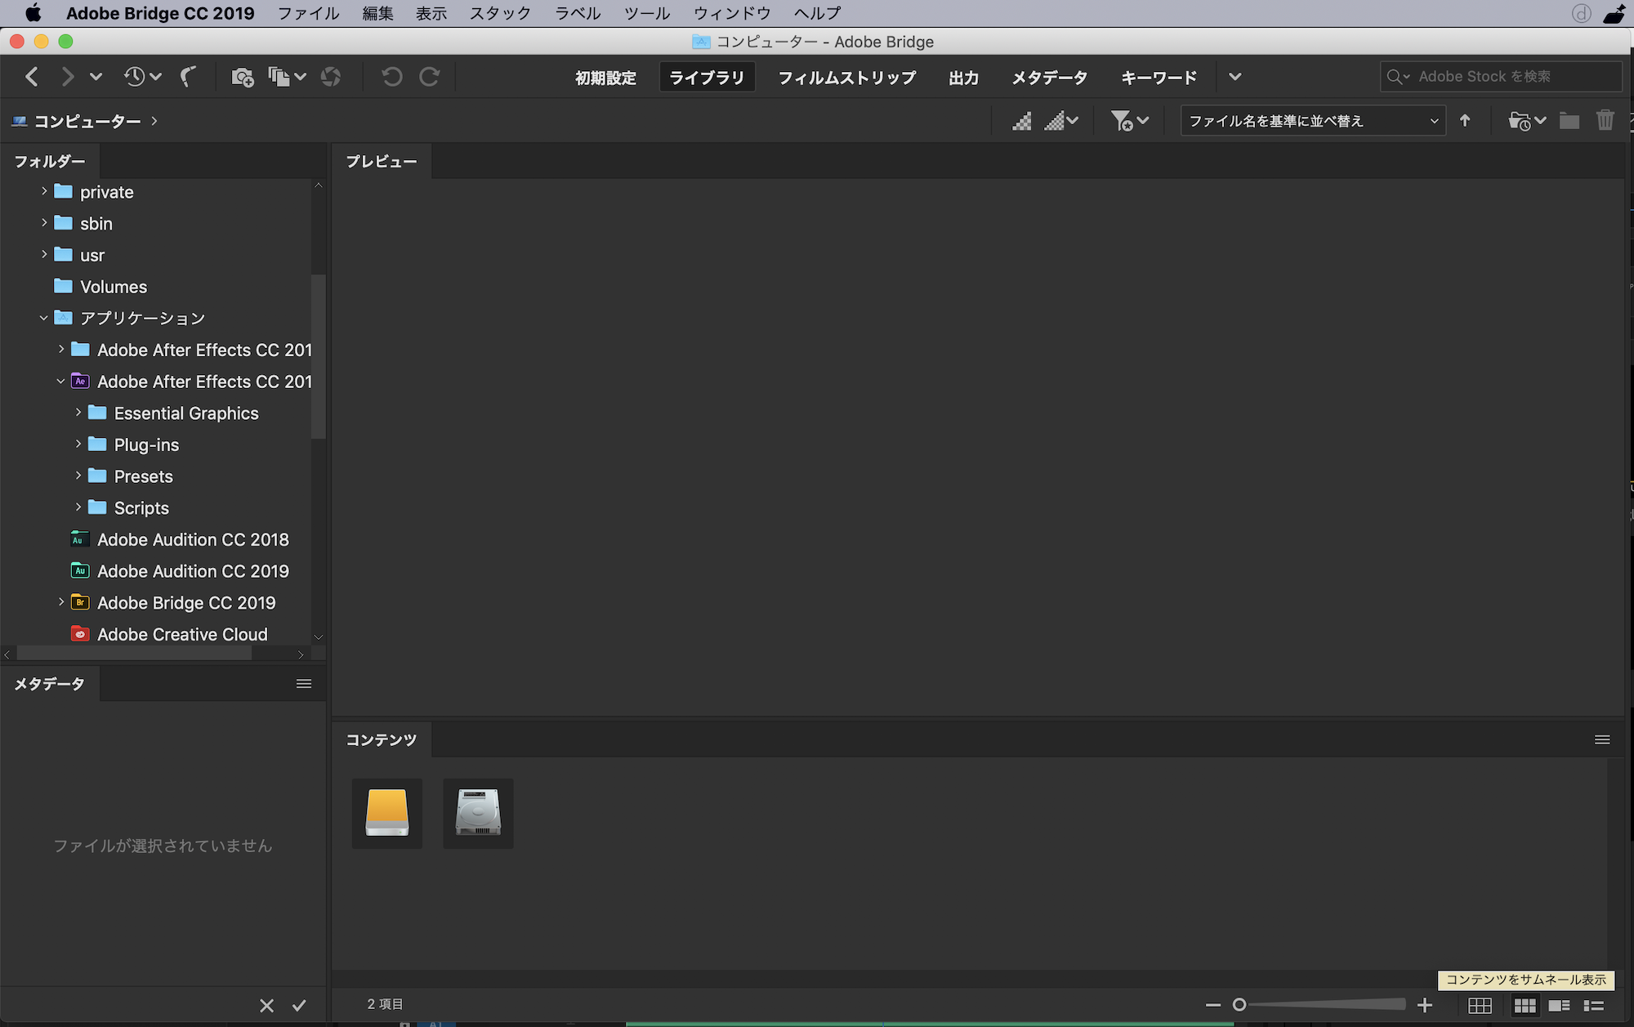This screenshot has width=1634, height=1027.
Task: Create a new folder icon
Action: coord(1569,121)
